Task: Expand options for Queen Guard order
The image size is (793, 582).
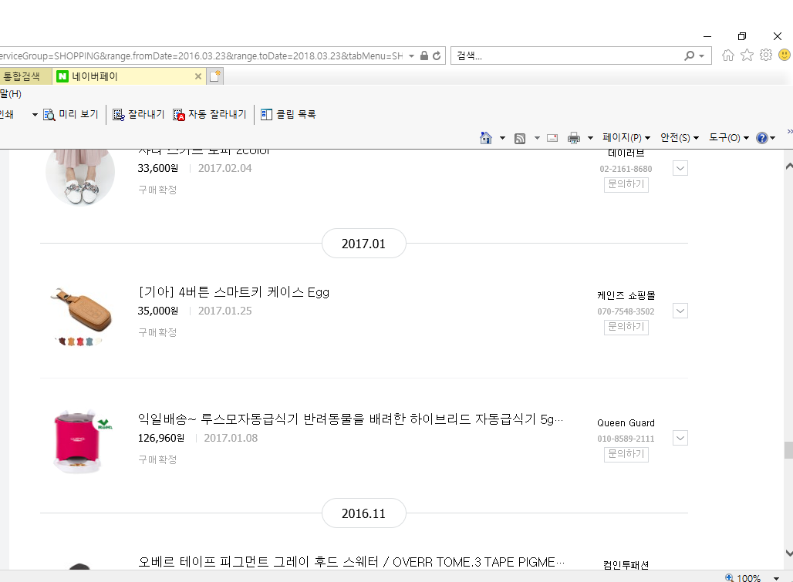Action: point(680,438)
